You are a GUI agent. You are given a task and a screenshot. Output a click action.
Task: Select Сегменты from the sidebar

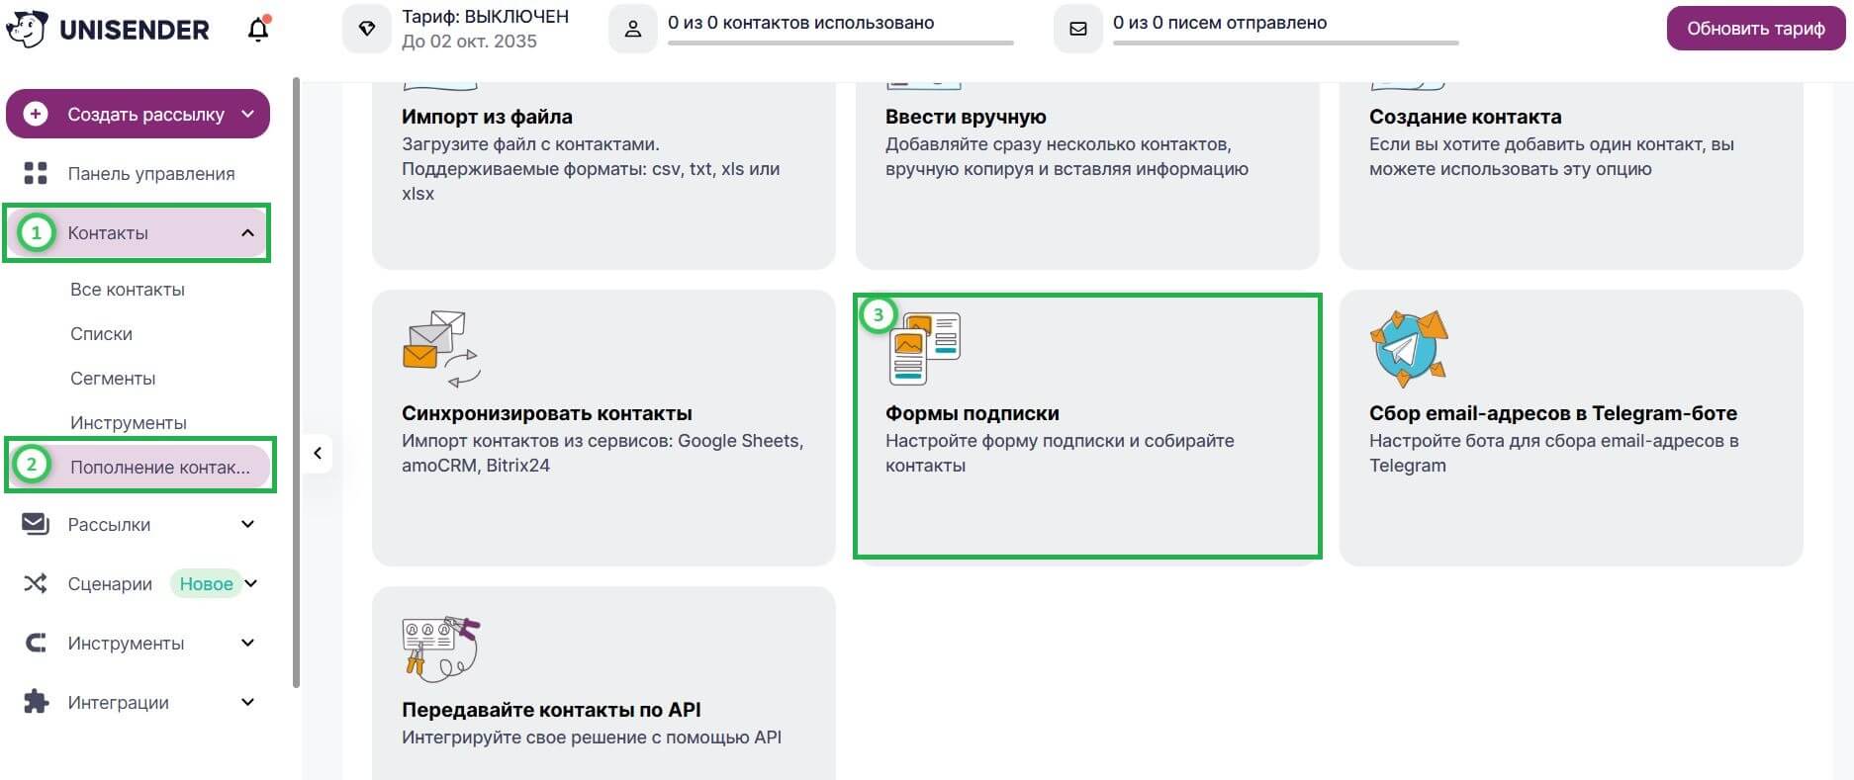113,379
